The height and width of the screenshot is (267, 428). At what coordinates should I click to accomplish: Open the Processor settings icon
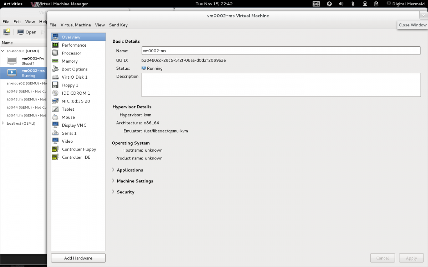coord(55,53)
